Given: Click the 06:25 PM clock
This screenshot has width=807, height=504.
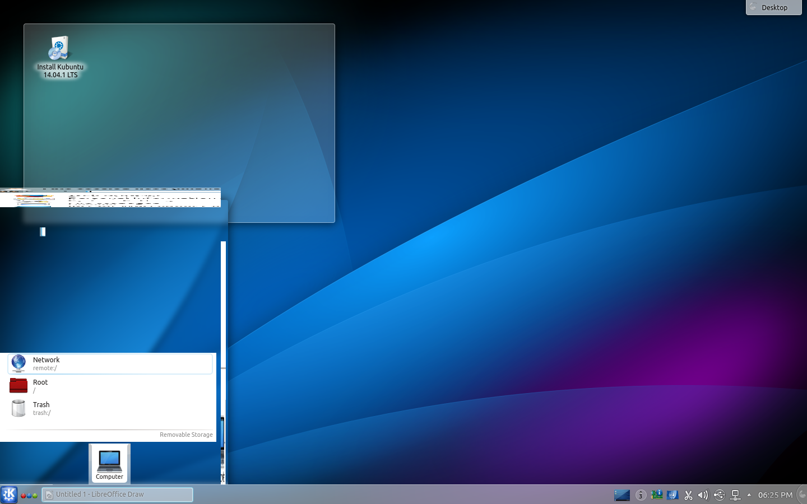Looking at the screenshot, I should click(x=775, y=495).
